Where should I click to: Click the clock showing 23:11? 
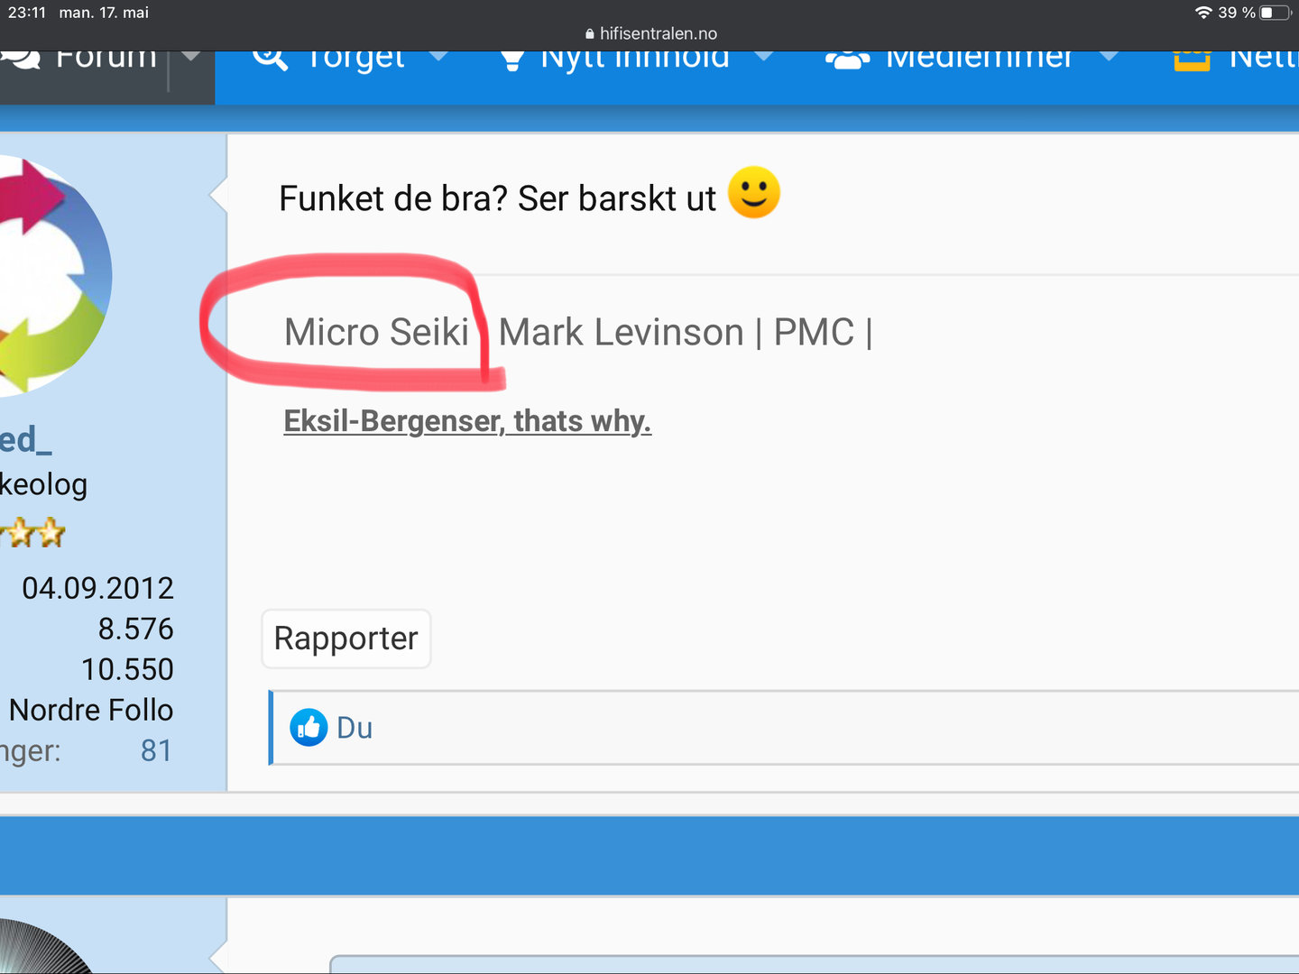point(27,13)
